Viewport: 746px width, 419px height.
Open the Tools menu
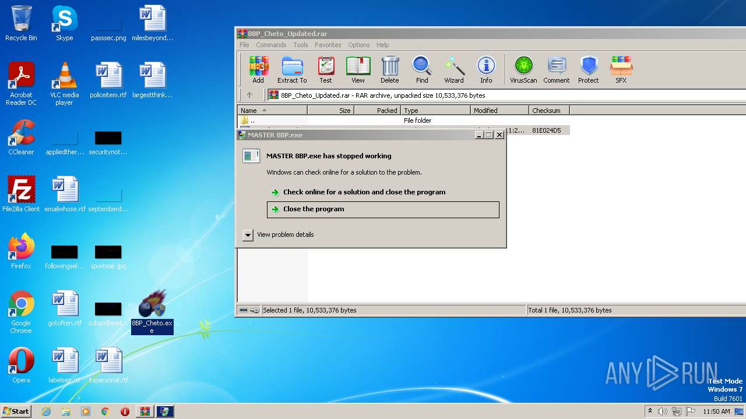pos(301,45)
